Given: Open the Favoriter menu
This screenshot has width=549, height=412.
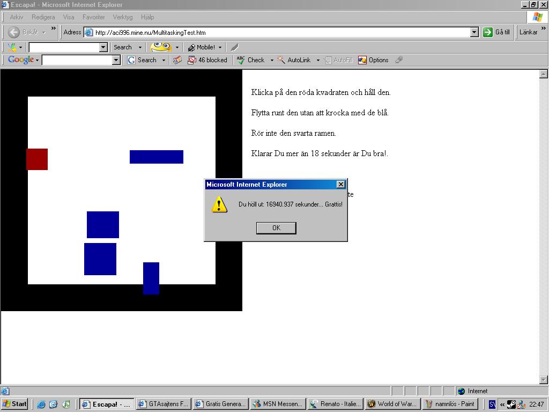Looking at the screenshot, I should tap(93, 17).
